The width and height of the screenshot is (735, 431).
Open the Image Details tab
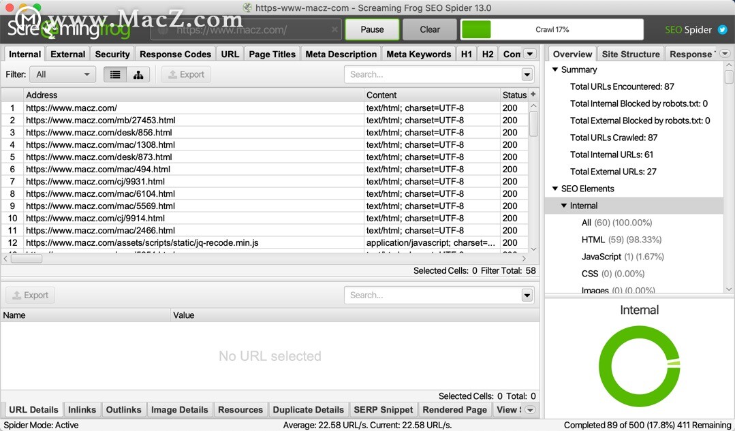tap(180, 409)
